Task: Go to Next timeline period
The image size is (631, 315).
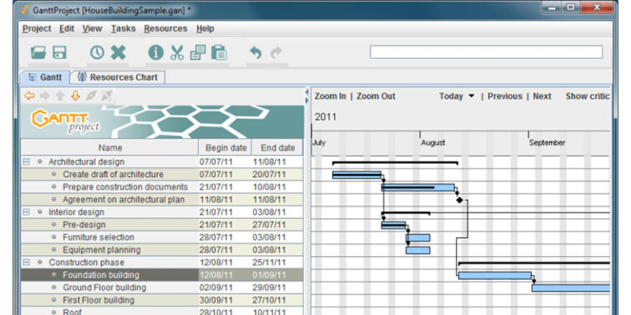Action: point(542,97)
